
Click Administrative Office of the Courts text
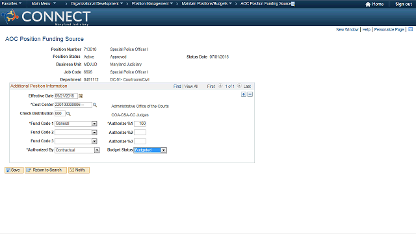click(140, 106)
